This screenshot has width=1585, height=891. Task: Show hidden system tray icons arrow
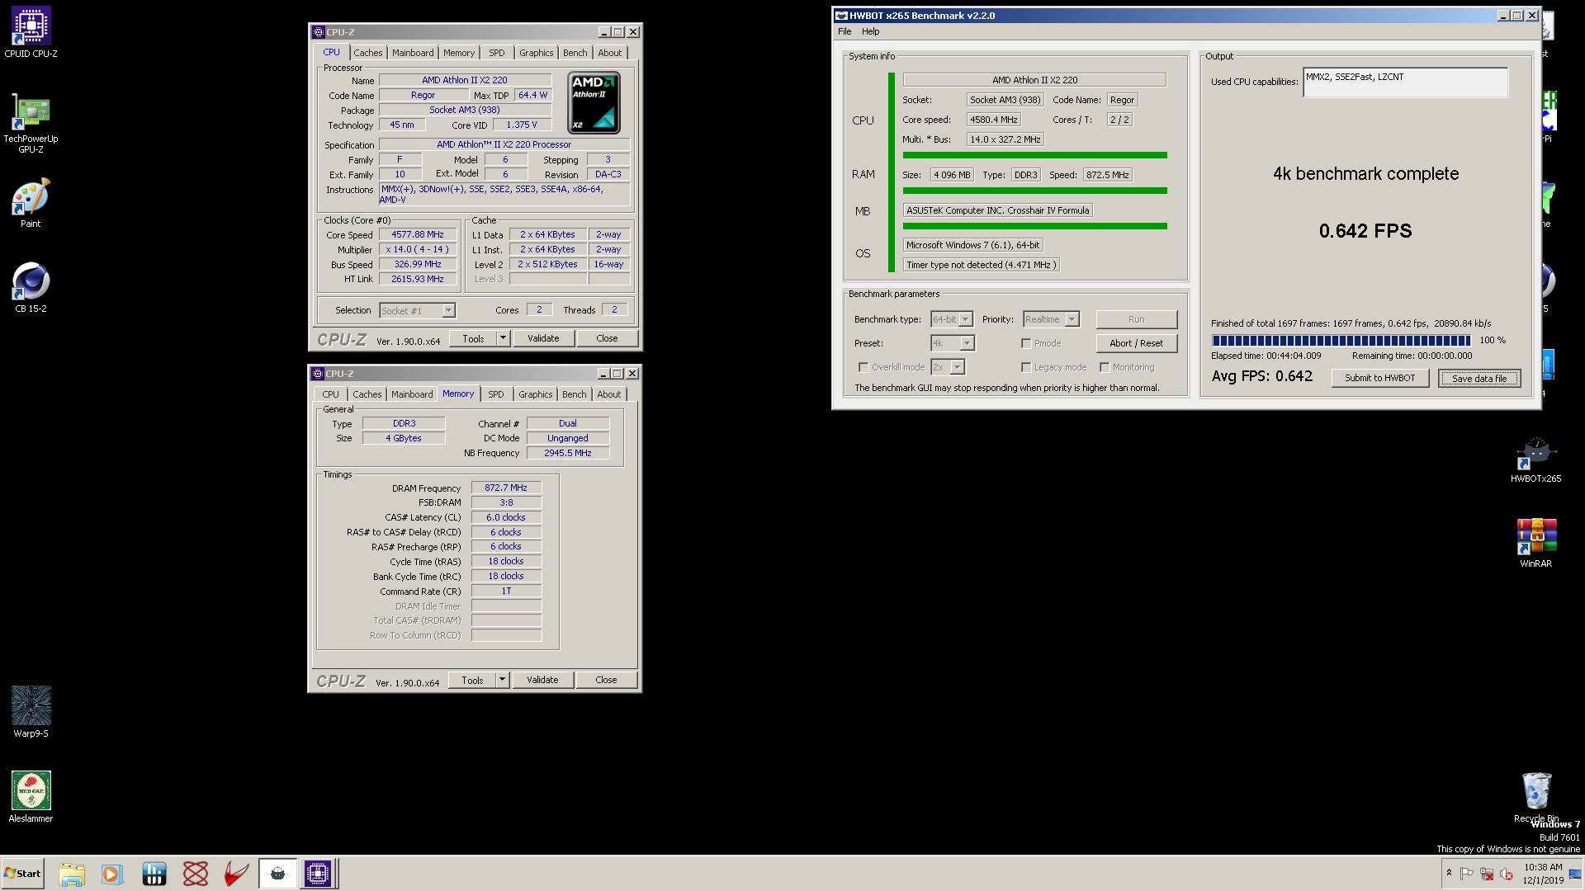click(x=1449, y=873)
